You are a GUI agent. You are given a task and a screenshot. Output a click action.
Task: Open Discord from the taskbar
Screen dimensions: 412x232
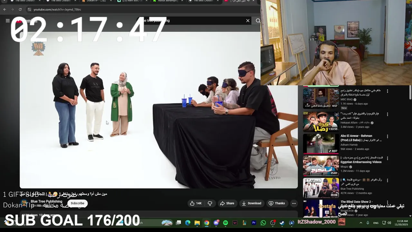216,223
